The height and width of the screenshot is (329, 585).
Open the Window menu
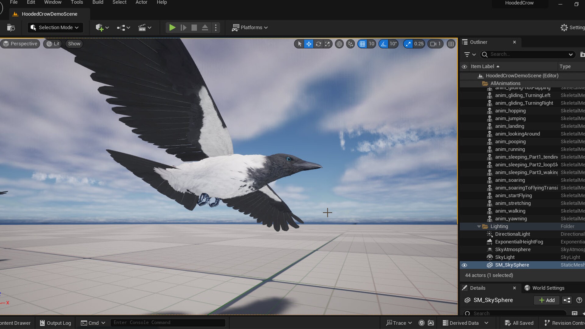pyautogui.click(x=52, y=2)
